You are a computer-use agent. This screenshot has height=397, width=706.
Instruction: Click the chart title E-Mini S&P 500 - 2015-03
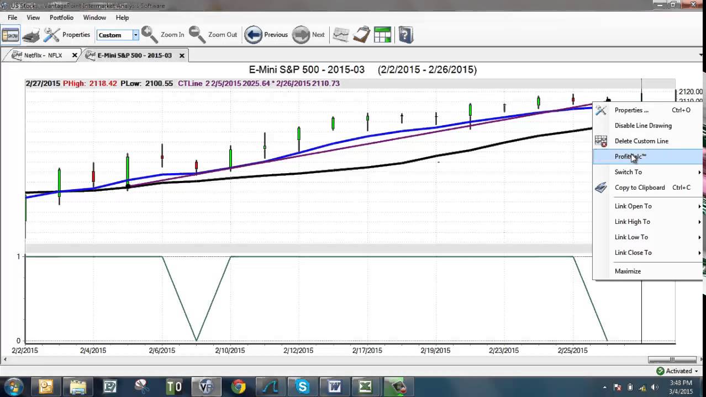pyautogui.click(x=307, y=69)
